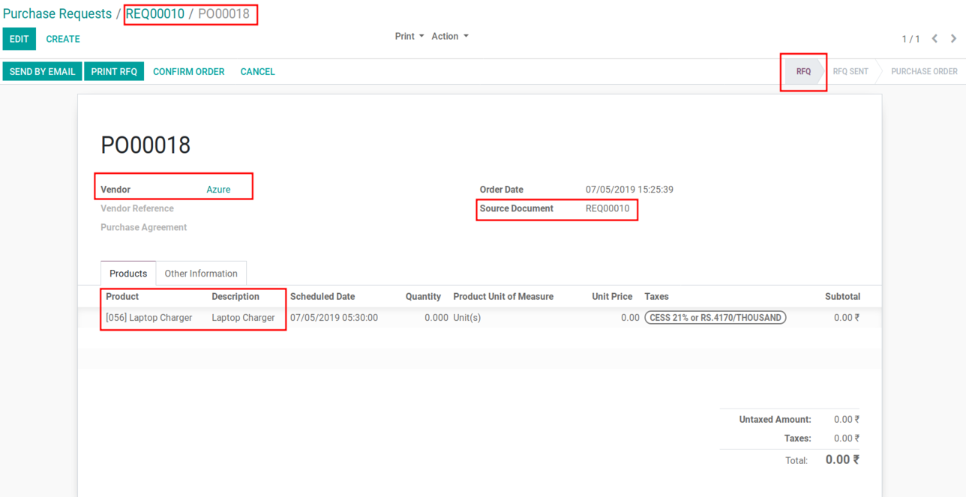Open the Print dropdown menu
Viewport: 966px width, 497px height.
pos(409,36)
